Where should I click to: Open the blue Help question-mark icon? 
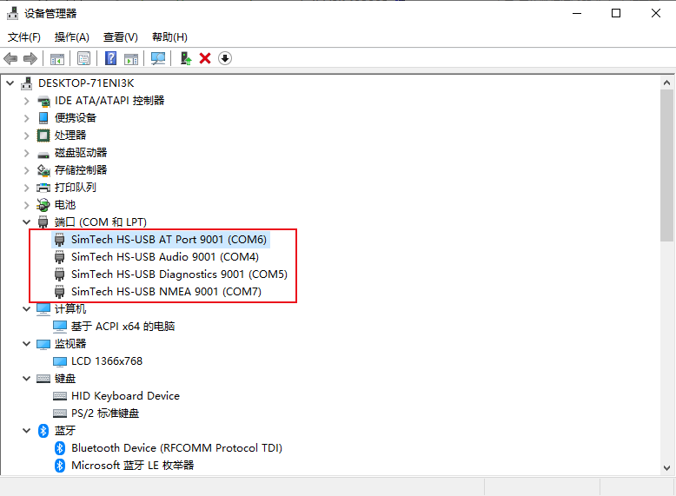111,58
